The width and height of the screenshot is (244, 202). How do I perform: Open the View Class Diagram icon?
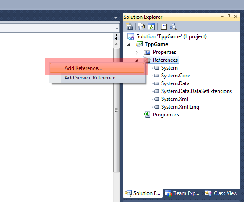(173, 26)
